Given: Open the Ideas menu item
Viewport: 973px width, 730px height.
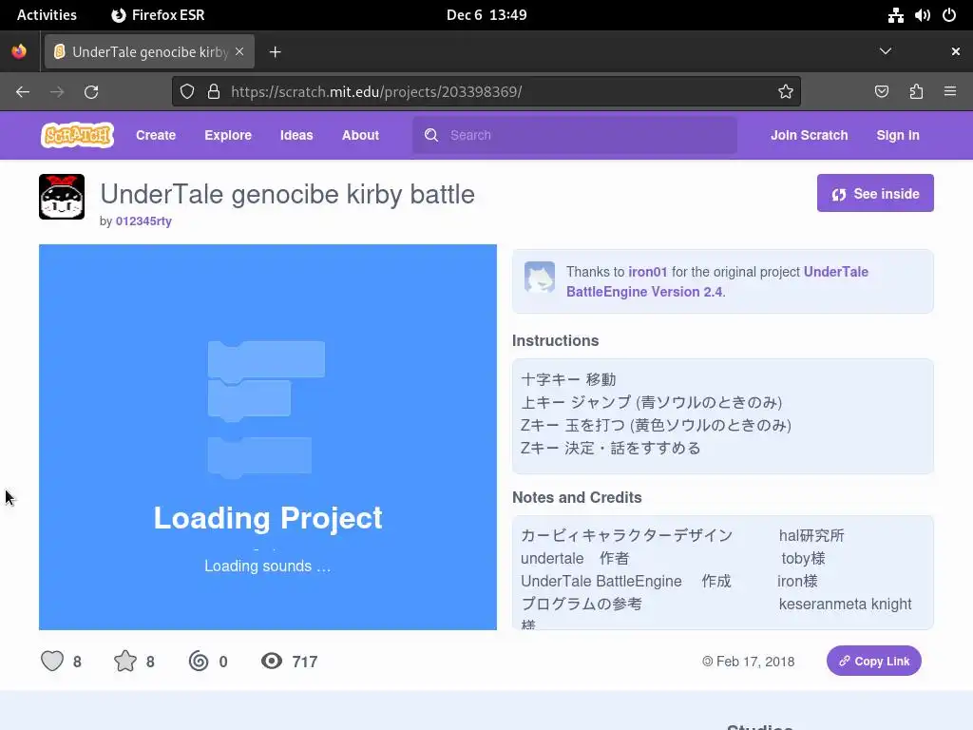Looking at the screenshot, I should click(x=296, y=135).
